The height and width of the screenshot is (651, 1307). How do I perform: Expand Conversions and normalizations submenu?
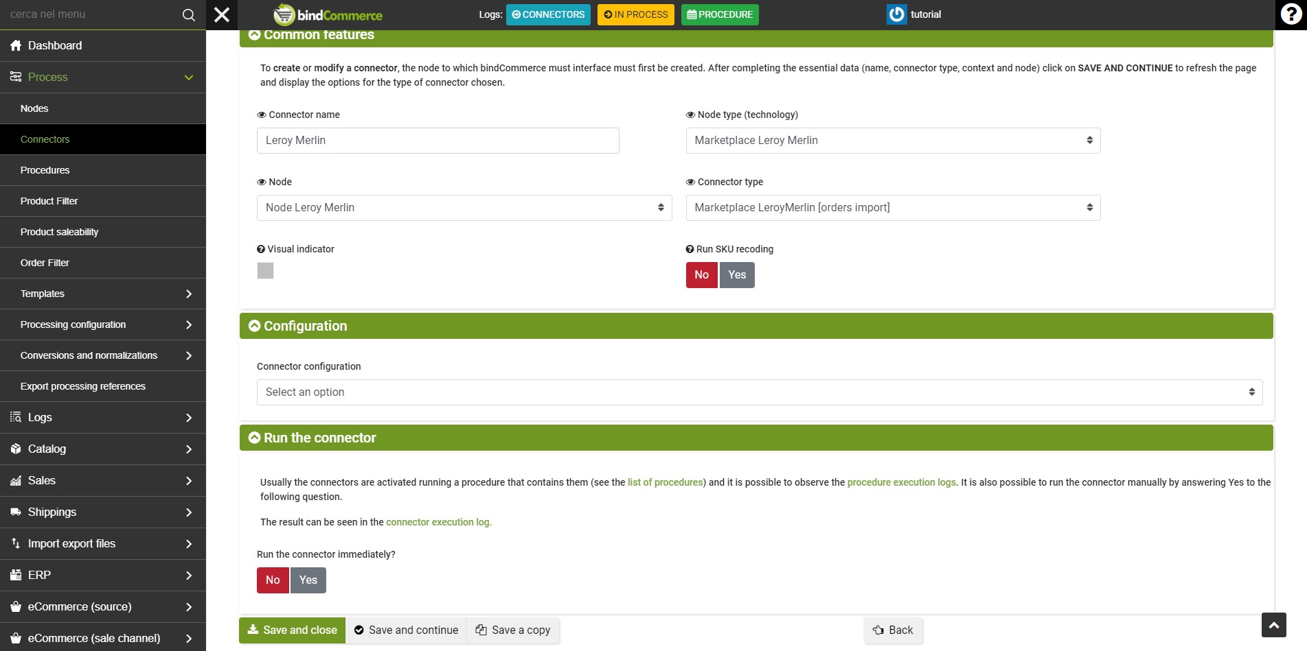[189, 355]
